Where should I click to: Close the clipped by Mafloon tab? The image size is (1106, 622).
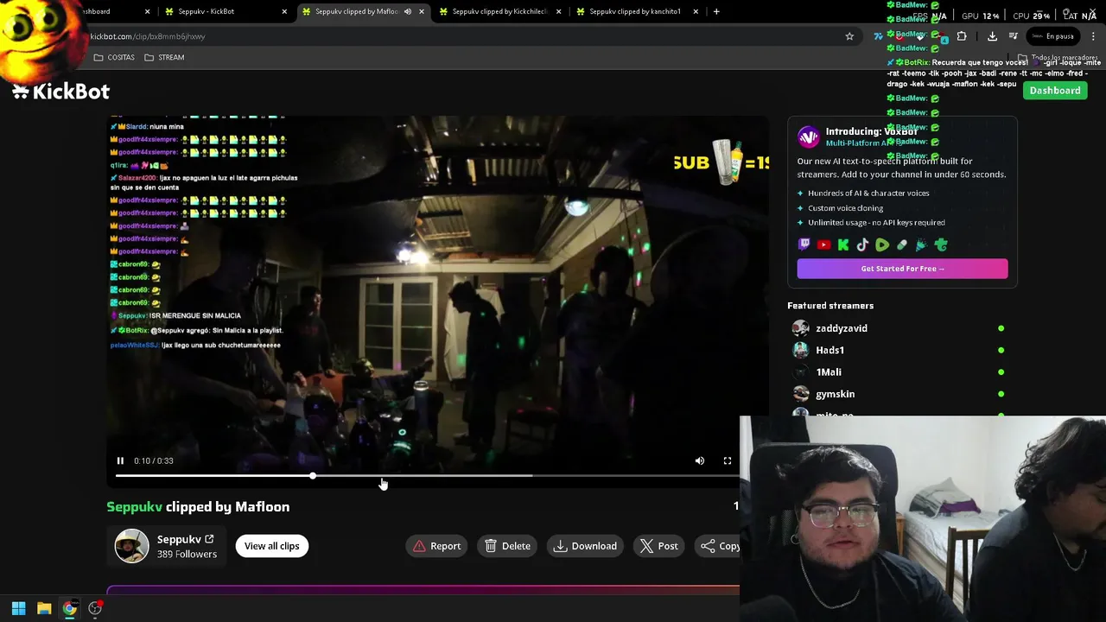[x=422, y=11]
